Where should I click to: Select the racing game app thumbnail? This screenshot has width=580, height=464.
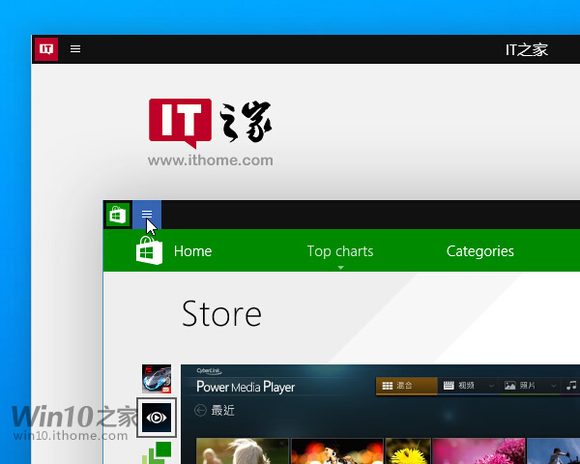click(156, 378)
